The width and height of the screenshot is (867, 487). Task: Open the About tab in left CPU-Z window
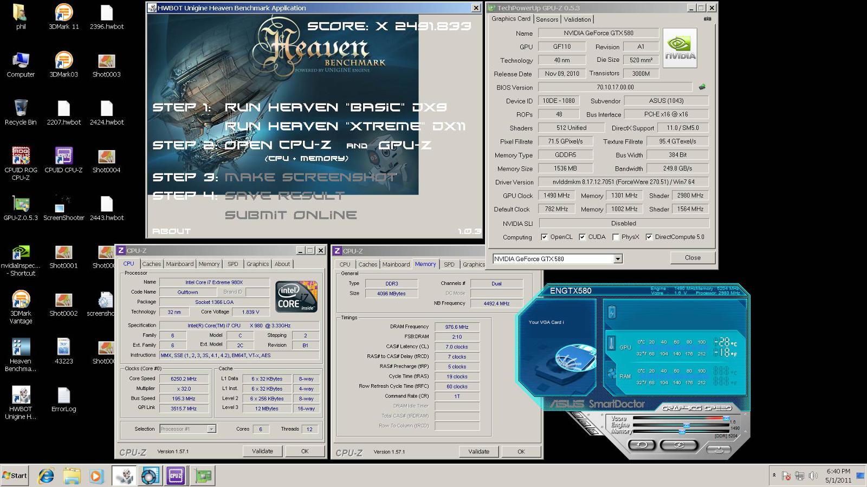pos(282,264)
